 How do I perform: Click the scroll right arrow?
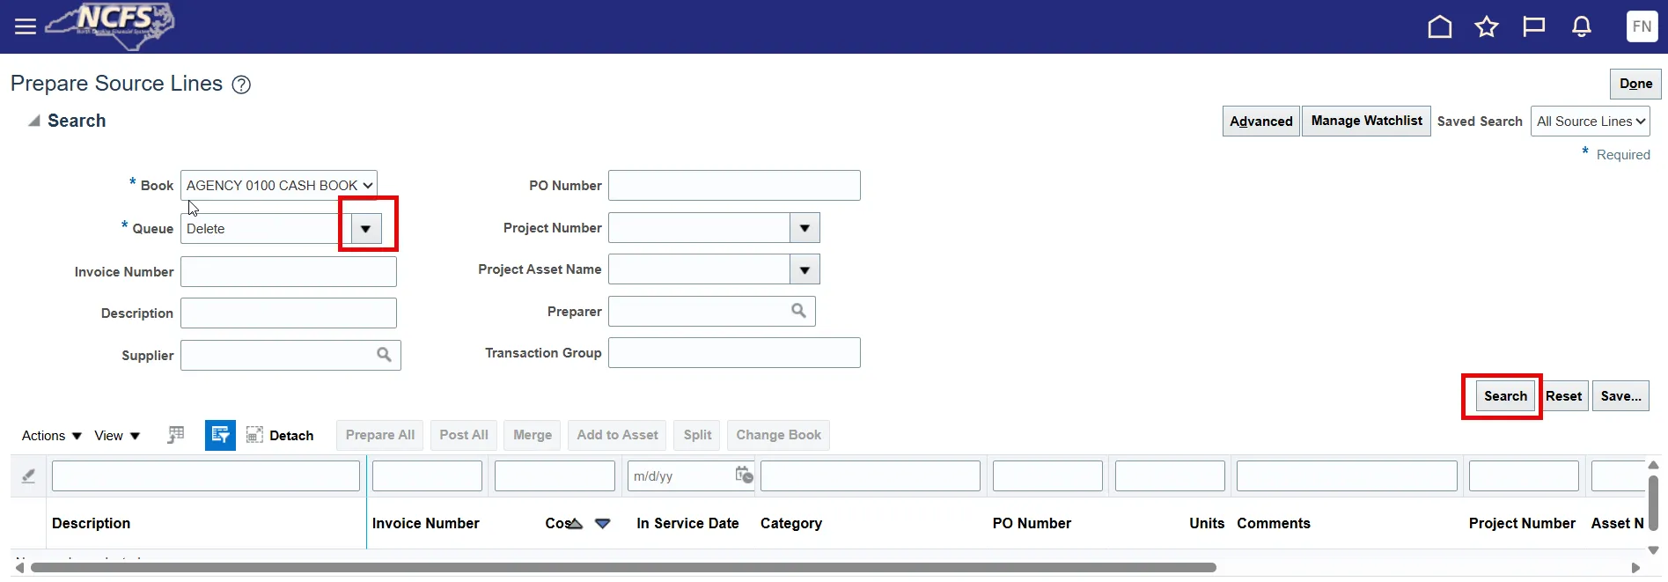pyautogui.click(x=1635, y=568)
